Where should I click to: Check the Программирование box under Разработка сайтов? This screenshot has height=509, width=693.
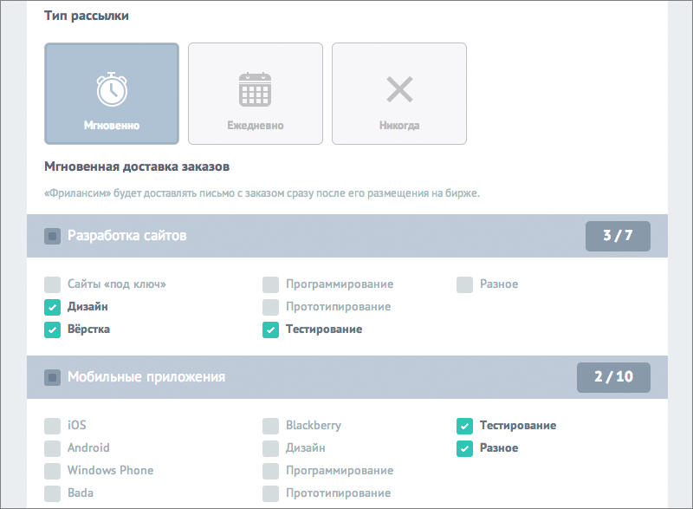click(270, 284)
